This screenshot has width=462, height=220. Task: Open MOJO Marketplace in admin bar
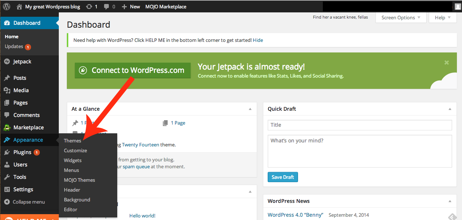click(166, 7)
